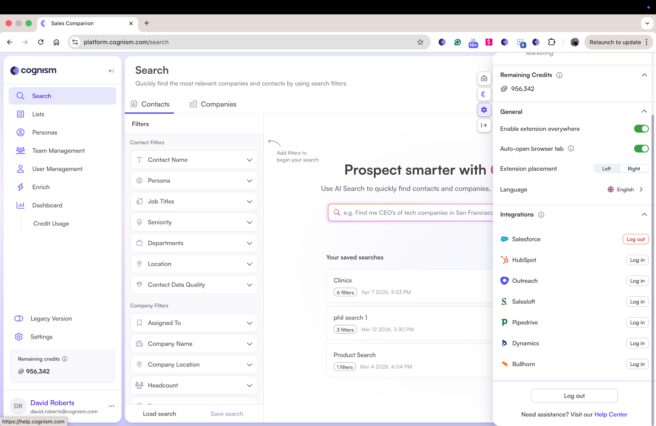Open the Enrich lightning icon page
This screenshot has height=426, width=656.
20,187
